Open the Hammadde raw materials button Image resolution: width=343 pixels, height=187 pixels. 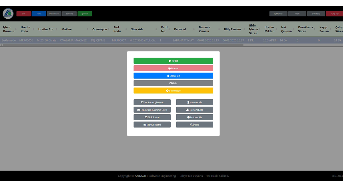click(194, 103)
